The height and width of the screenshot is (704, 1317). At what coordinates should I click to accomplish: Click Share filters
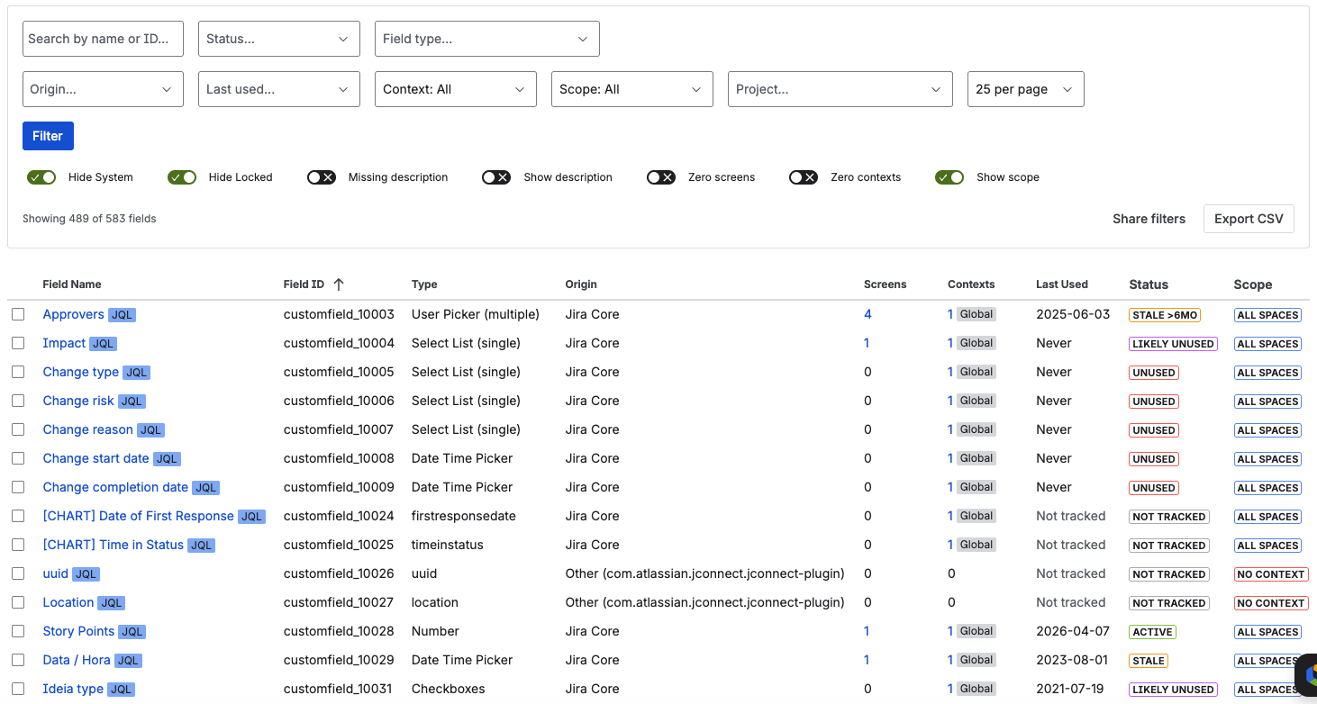[1149, 219]
